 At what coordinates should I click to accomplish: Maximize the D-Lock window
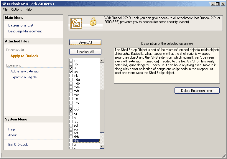(x=218, y=4)
